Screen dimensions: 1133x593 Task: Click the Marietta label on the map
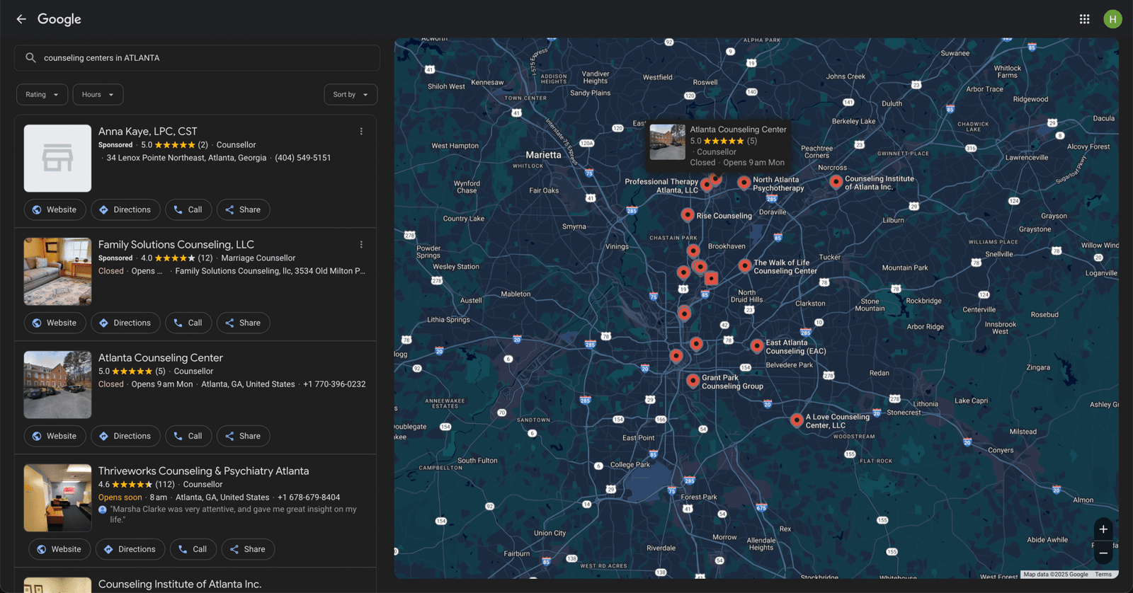[x=543, y=155]
